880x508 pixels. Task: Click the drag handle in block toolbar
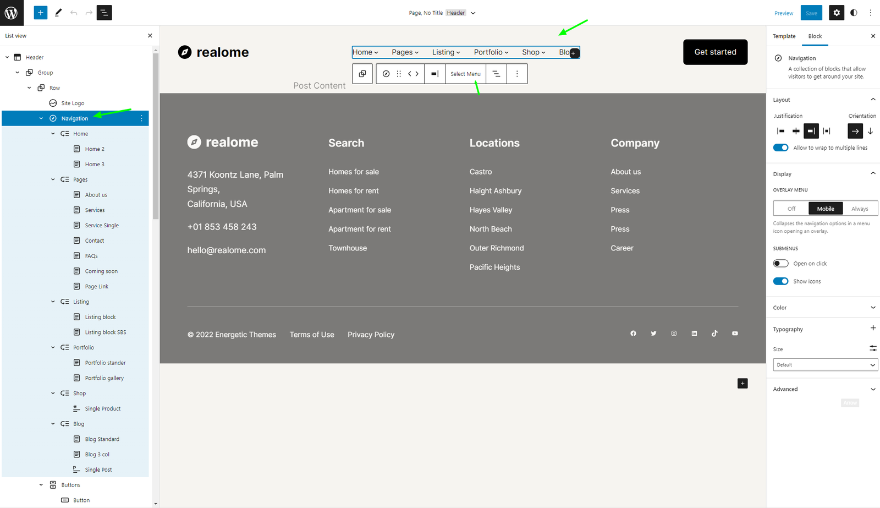tap(399, 74)
